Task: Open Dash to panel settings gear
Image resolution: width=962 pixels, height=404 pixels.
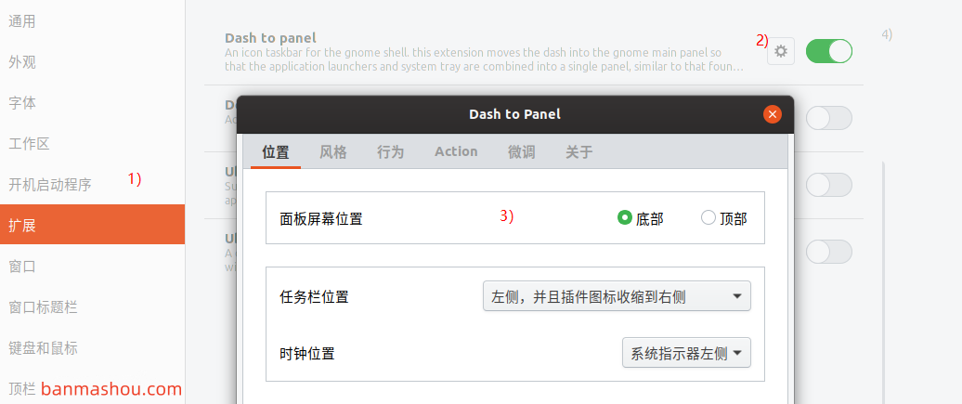Action: click(780, 52)
